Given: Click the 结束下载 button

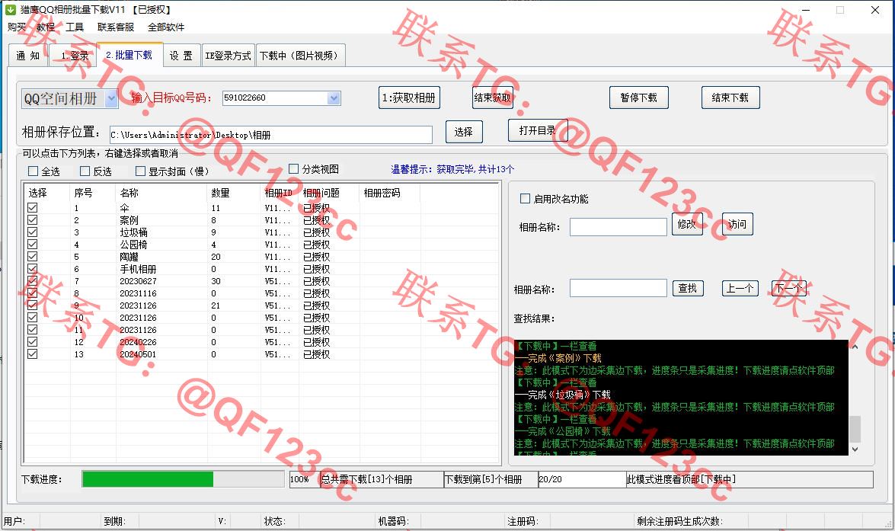Looking at the screenshot, I should (730, 98).
